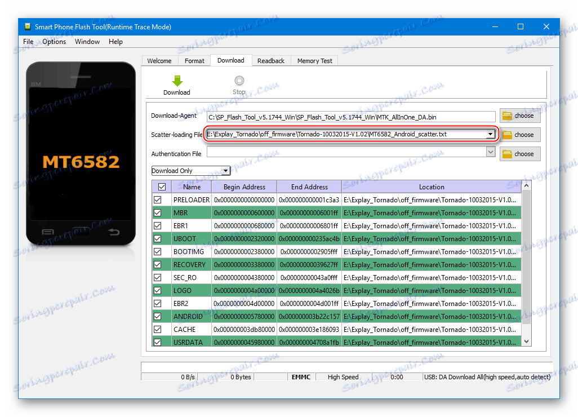Image resolution: width=578 pixels, height=417 pixels.
Task: Click the Download-Agent path field
Action: [351, 117]
